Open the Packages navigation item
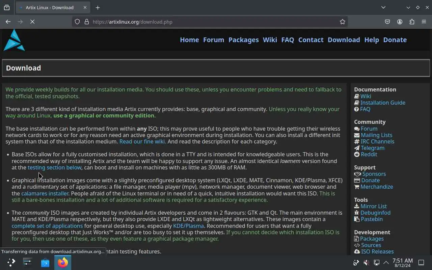 (244, 40)
